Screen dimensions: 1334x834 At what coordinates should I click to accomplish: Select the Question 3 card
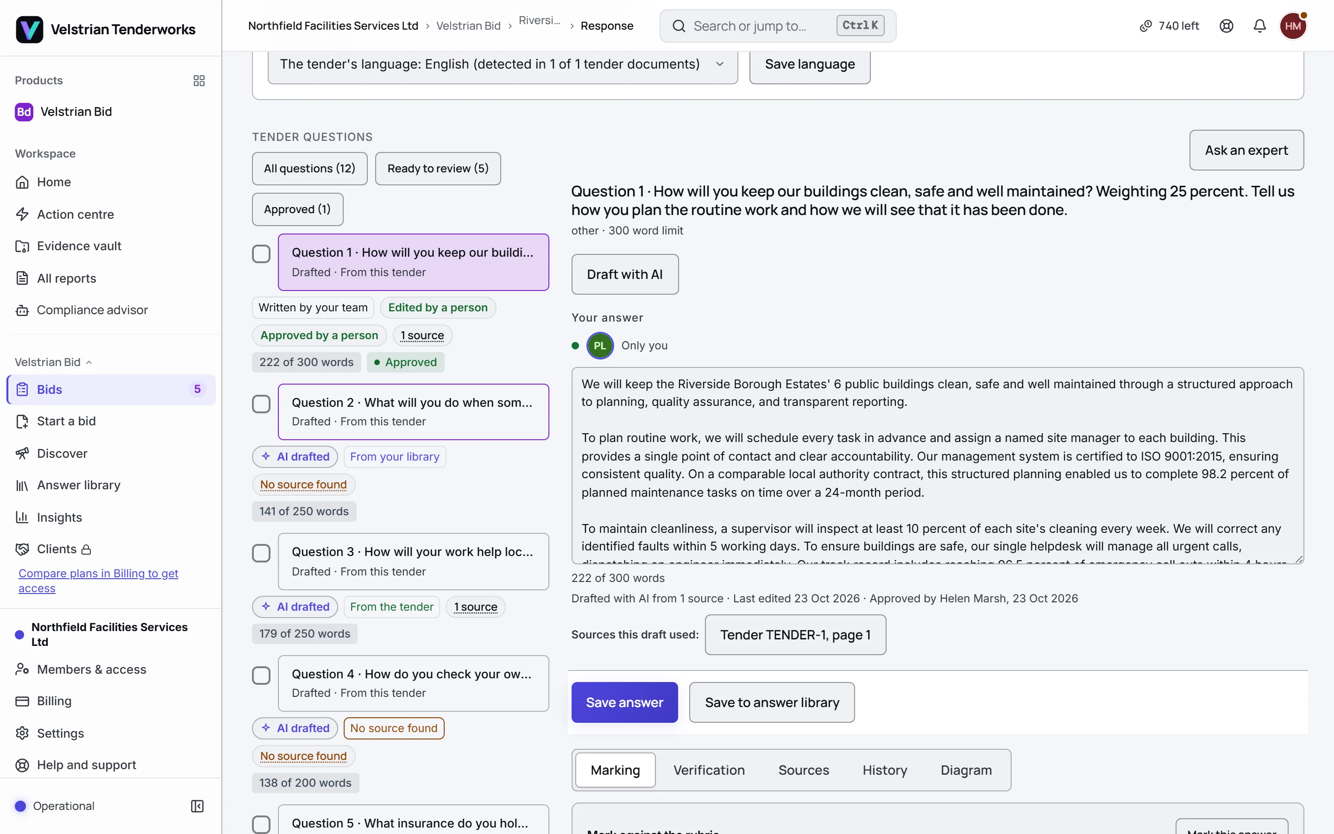pos(414,562)
